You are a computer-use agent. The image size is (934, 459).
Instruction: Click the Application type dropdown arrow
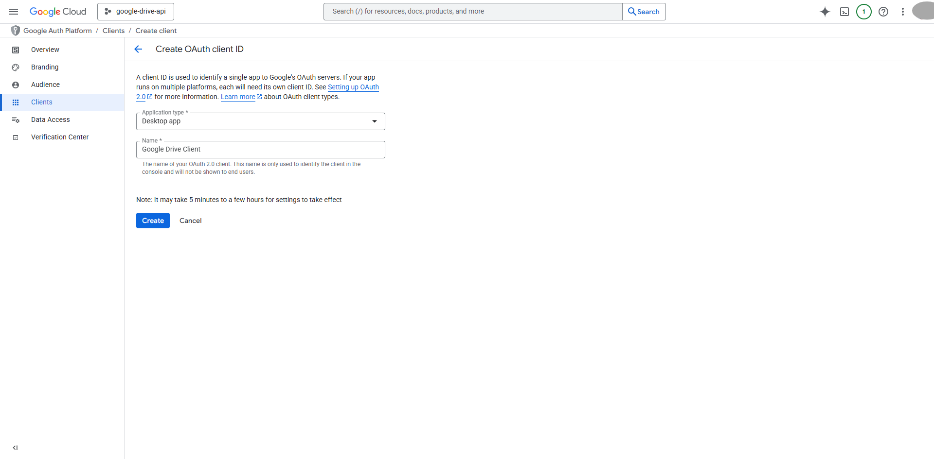[375, 121]
